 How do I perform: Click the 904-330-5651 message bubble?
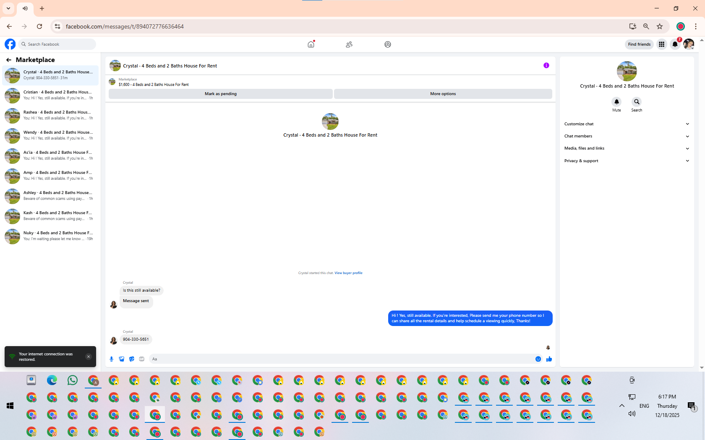tap(136, 339)
